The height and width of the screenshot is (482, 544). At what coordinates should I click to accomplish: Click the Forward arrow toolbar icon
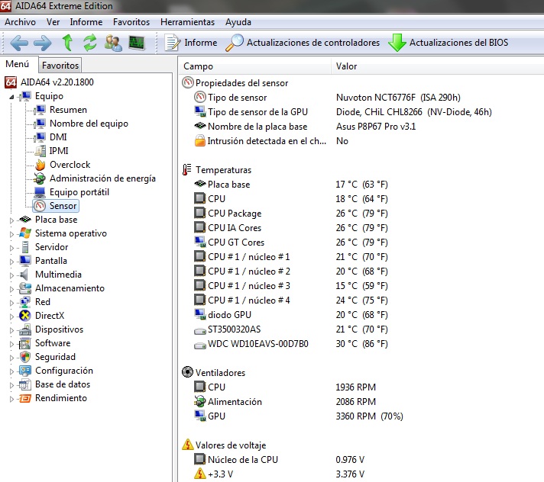point(43,43)
